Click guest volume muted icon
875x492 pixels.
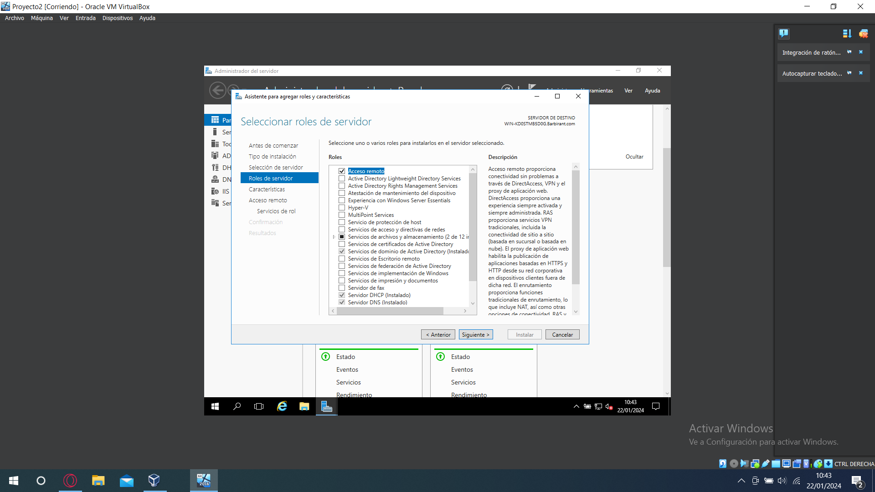pos(609,406)
